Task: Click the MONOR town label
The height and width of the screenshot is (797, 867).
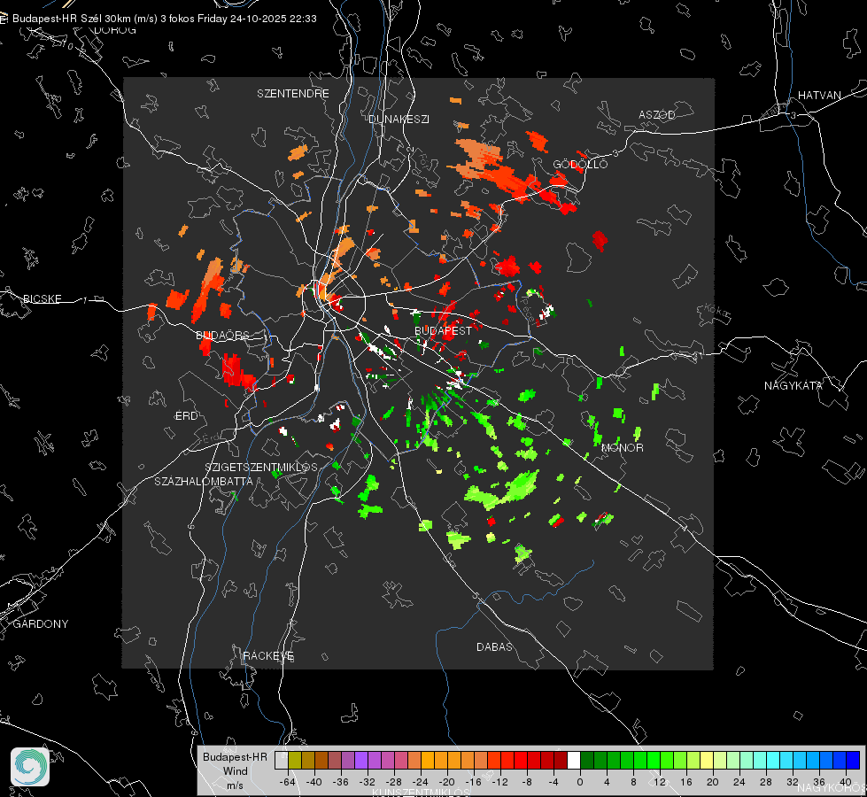Action: click(x=622, y=448)
